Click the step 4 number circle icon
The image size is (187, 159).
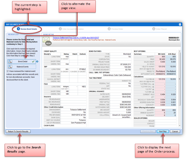tap(154, 29)
